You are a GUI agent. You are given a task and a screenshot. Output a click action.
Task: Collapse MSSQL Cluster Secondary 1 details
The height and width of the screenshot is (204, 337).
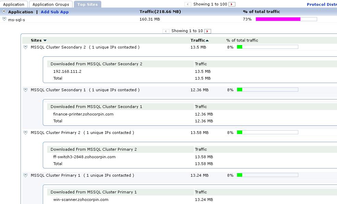click(x=25, y=90)
